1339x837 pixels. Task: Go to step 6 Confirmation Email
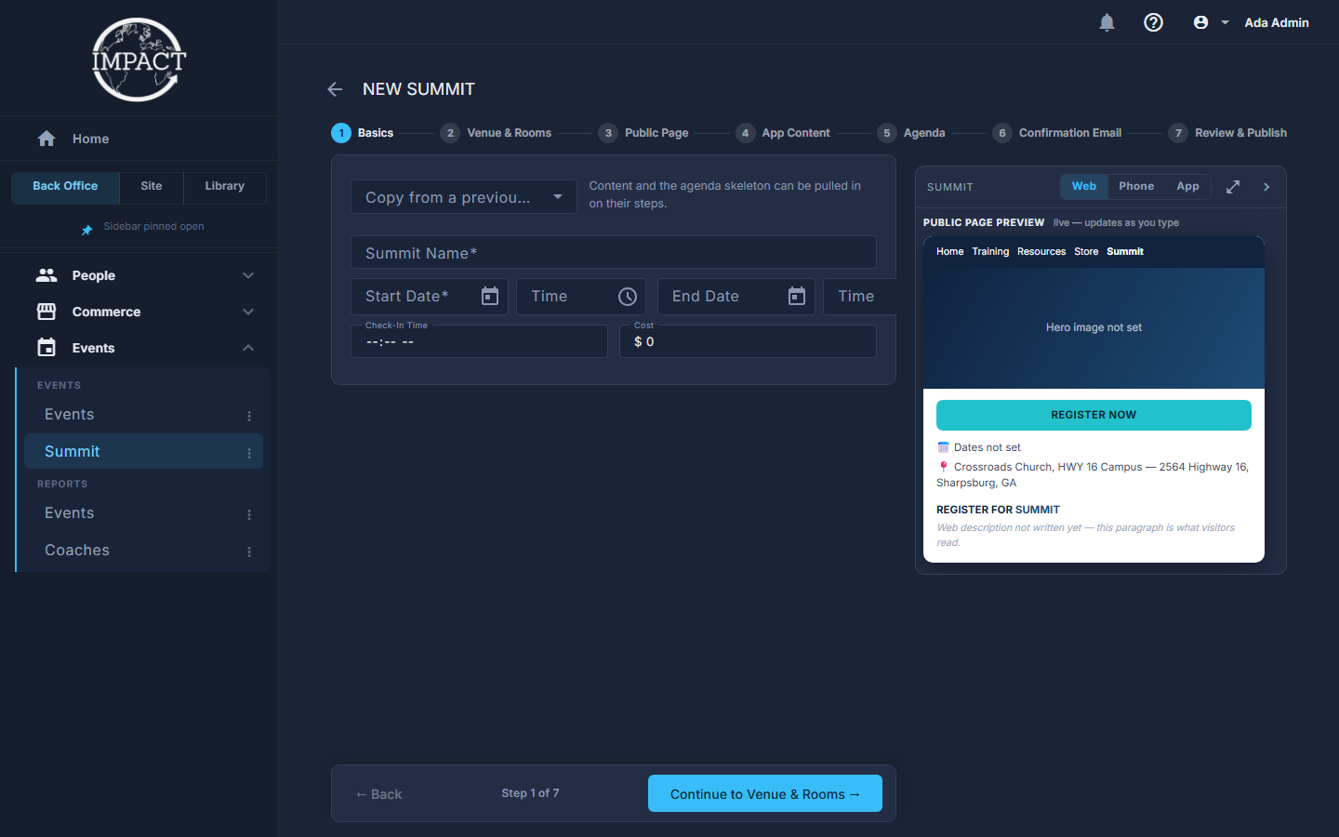click(1057, 133)
